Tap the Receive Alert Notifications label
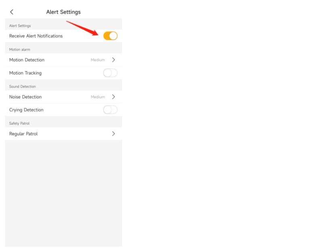The width and height of the screenshot is (314, 248). (36, 36)
